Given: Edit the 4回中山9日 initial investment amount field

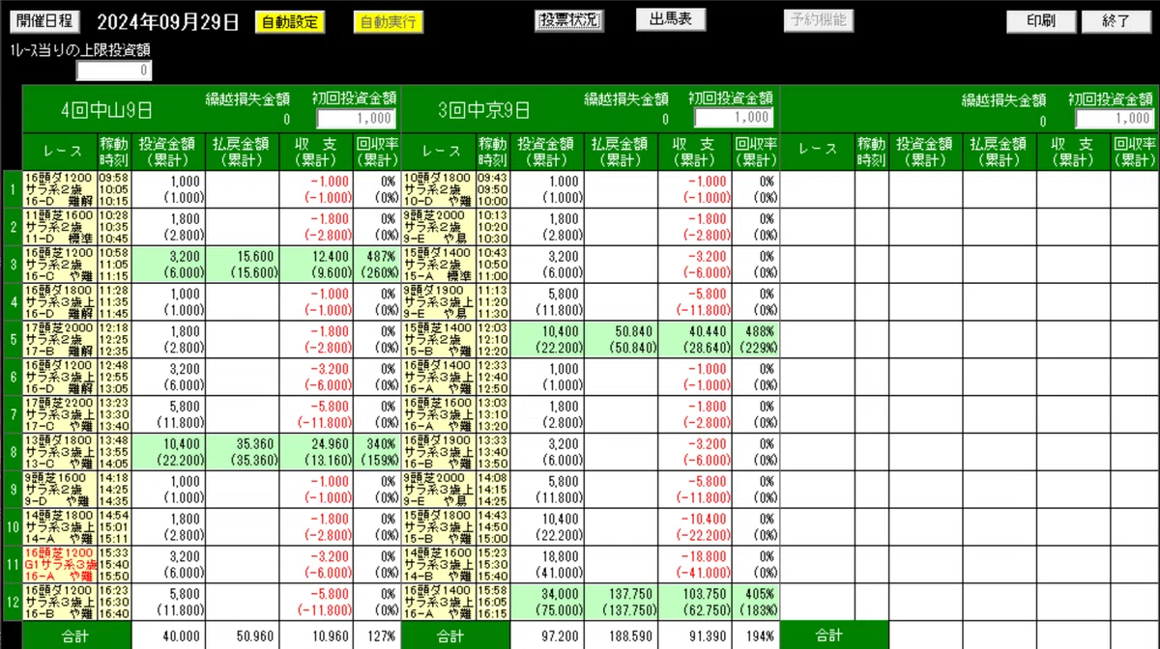Looking at the screenshot, I should click(356, 118).
